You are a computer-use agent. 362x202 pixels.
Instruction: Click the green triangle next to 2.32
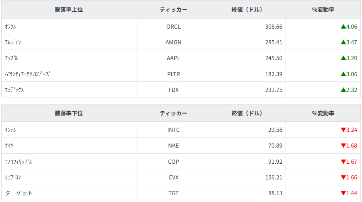pos(343,90)
